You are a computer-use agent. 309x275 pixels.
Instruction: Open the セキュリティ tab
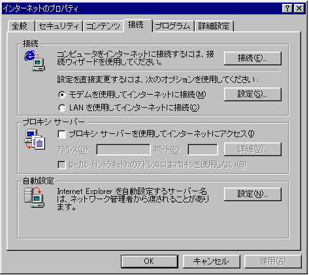59,26
